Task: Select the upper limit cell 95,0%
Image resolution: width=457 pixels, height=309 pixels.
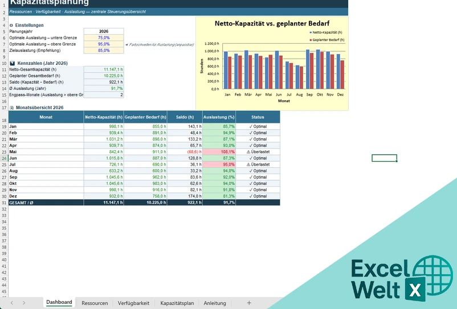Action: 104,44
